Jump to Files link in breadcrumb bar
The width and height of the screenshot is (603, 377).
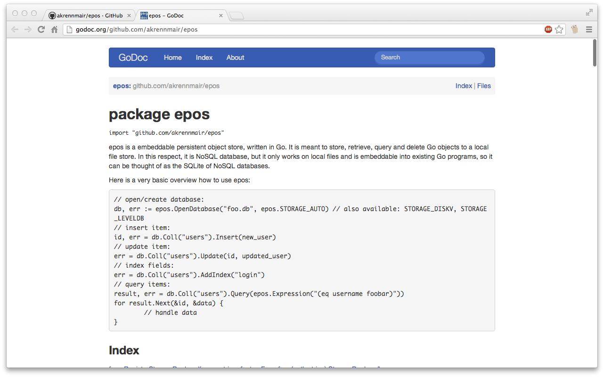click(484, 86)
